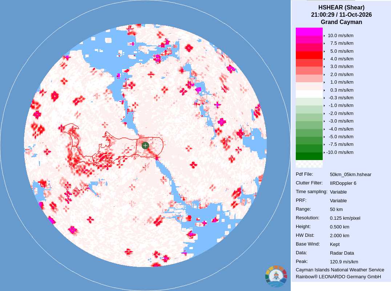Select the "IIRDoppler 6" clutter filter value
This screenshot has width=391, height=291.
[x=343, y=183]
